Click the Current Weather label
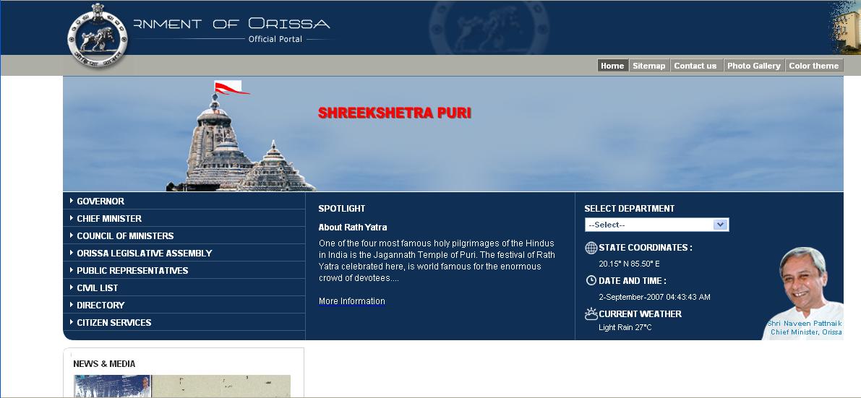861x398 pixels. click(641, 314)
